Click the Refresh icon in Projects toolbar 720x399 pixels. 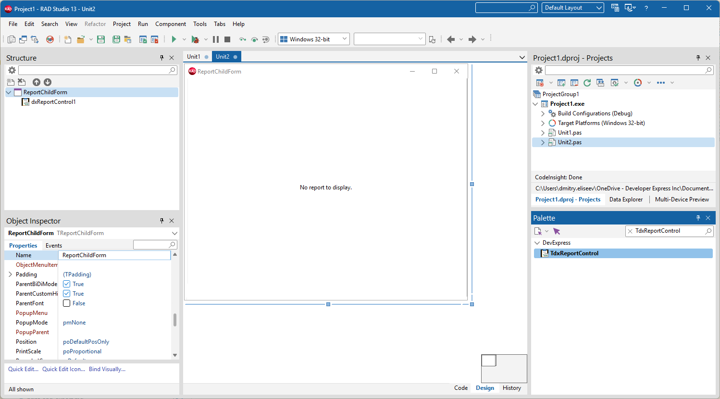point(587,83)
